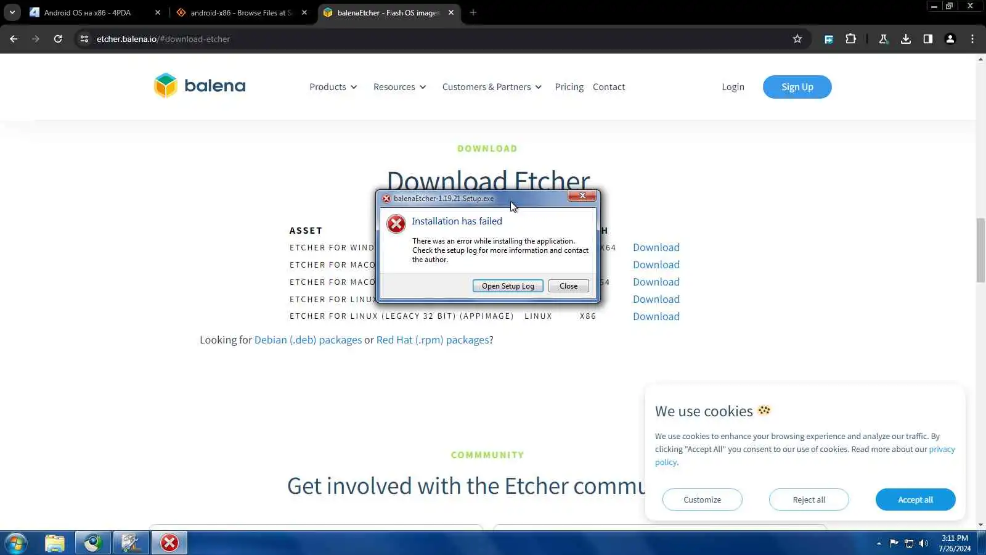Expand the Customers & Partners menu
986x555 pixels.
point(492,87)
